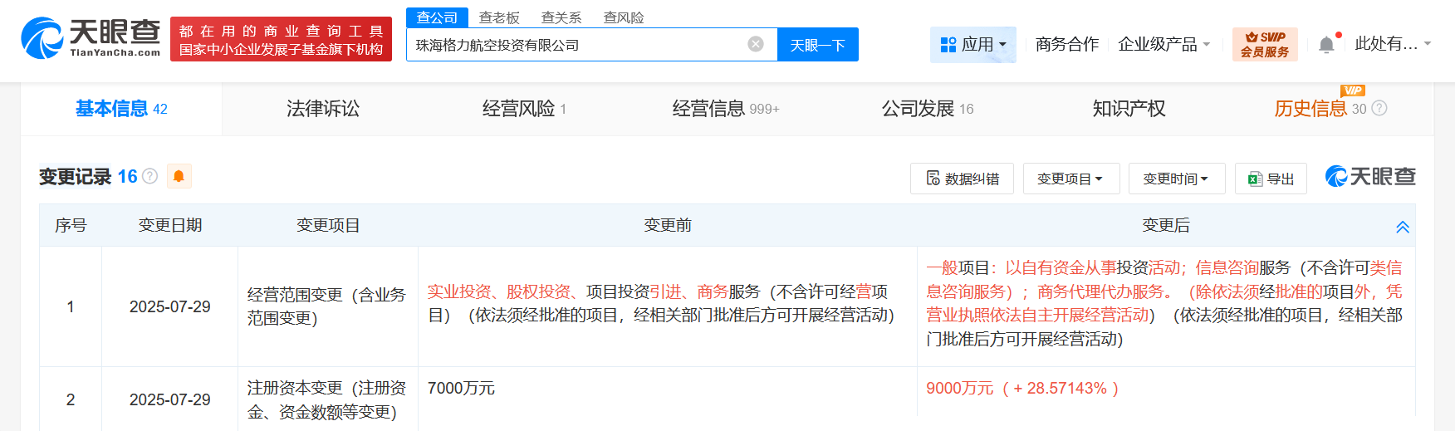Viewport: 1455px width, 431px height.
Task: Open the notification bell
Action: tap(1326, 45)
